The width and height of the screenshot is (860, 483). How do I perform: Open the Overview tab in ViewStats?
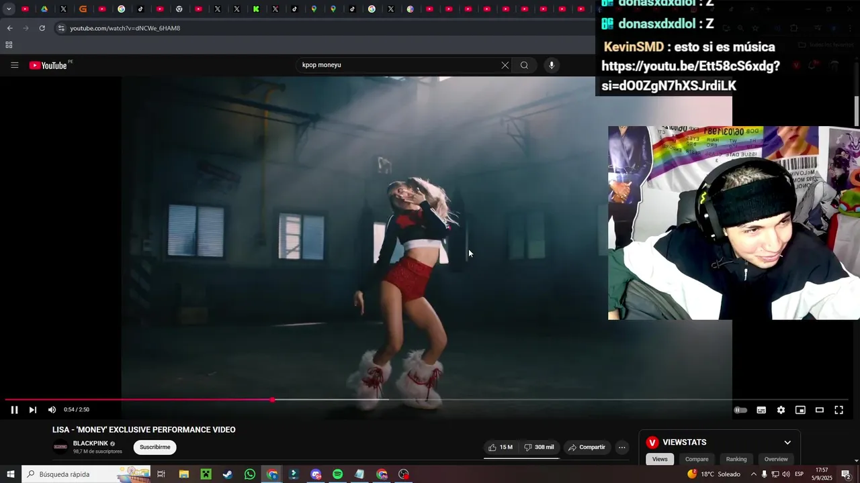coord(776,459)
